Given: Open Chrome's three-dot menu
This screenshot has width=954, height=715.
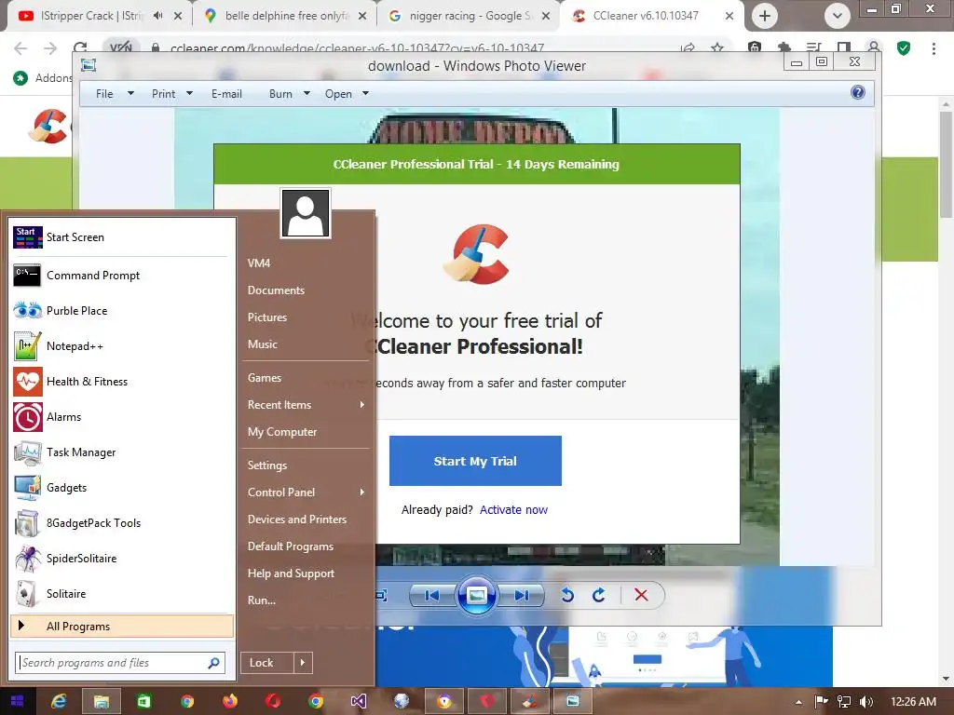Looking at the screenshot, I should [934, 48].
